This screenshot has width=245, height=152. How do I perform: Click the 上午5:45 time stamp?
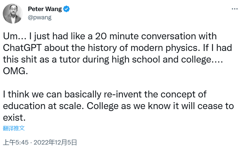point(16,143)
